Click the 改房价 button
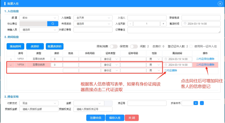The image size is (225, 123). tap(35, 46)
